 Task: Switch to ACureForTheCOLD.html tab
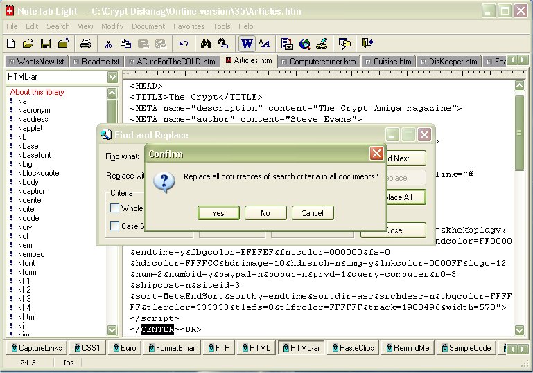(x=173, y=62)
